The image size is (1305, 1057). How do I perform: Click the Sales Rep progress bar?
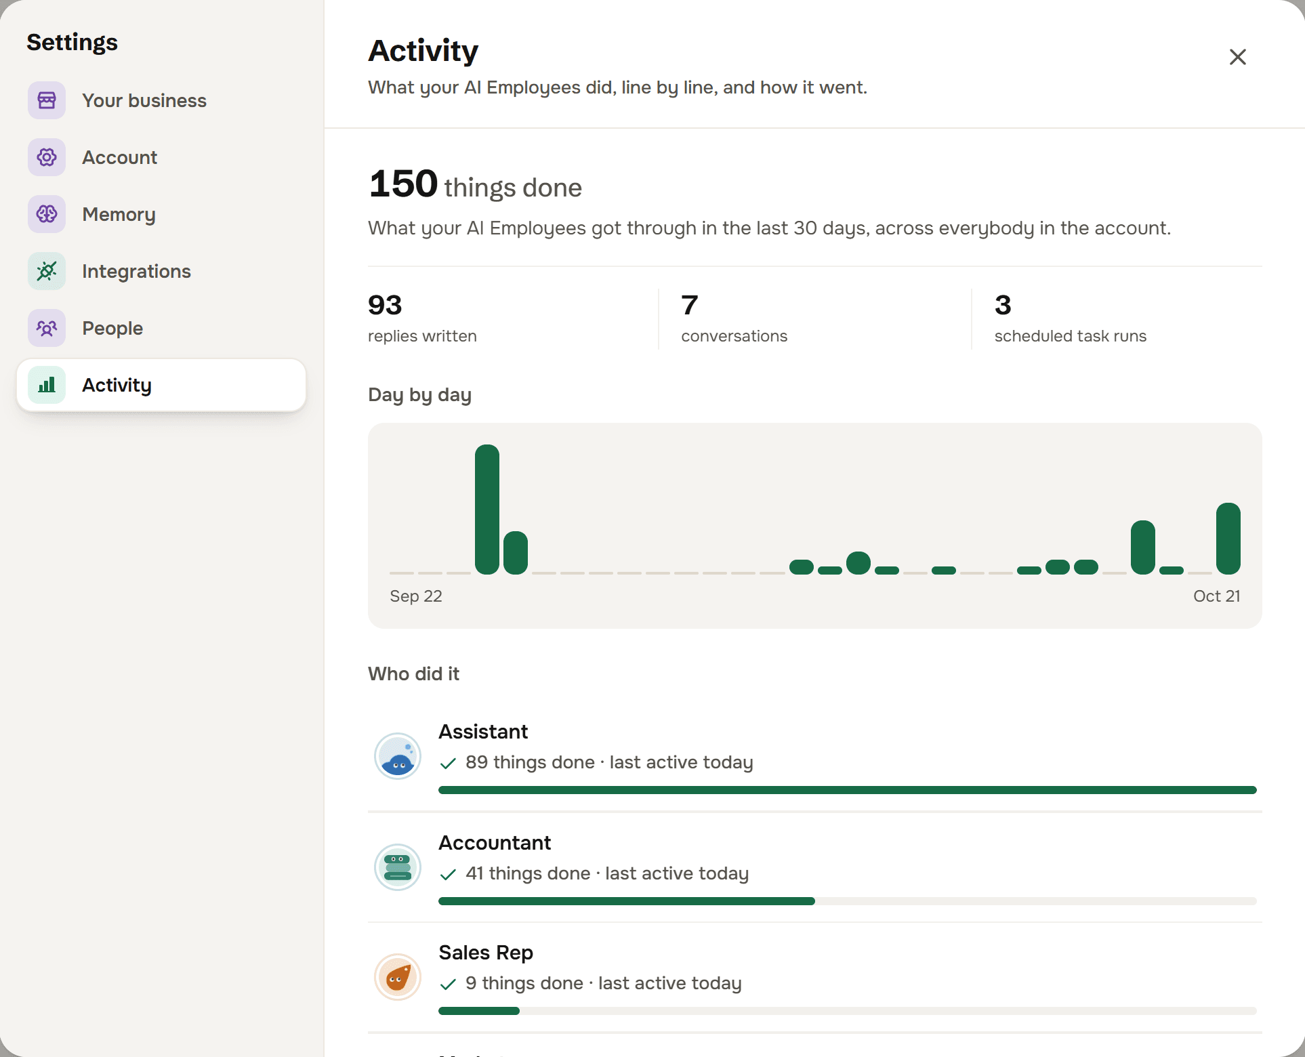pos(847,1011)
